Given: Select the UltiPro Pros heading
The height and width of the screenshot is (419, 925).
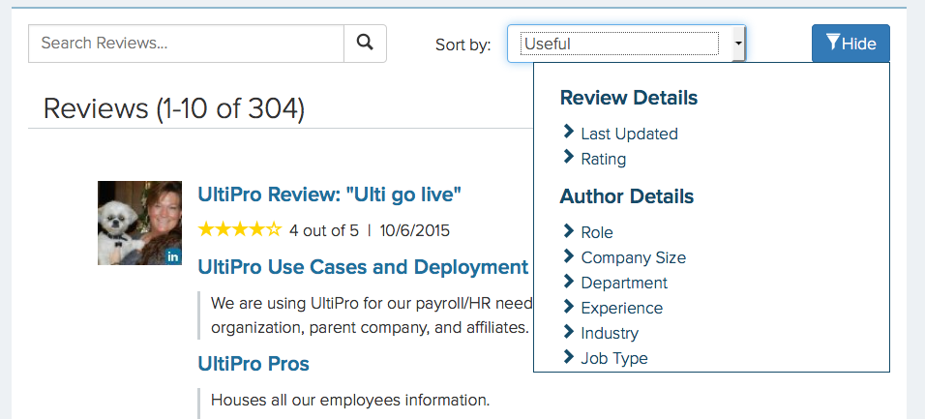Looking at the screenshot, I should (x=254, y=364).
